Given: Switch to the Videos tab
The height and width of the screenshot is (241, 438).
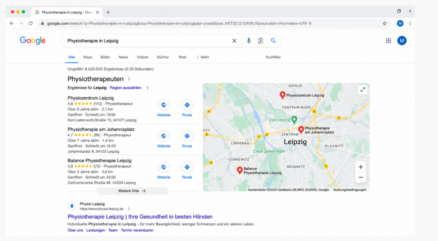Looking at the screenshot, I should click(142, 57).
